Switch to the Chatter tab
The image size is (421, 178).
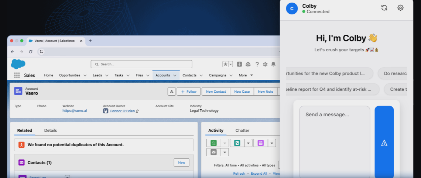[242, 130]
